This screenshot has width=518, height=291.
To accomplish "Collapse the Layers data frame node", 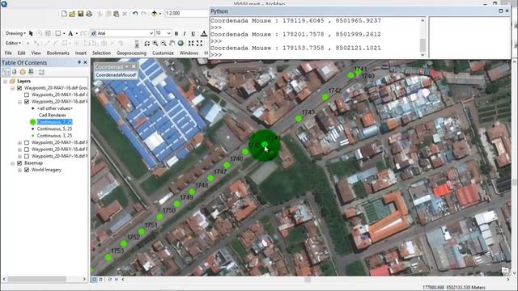I will (x=6, y=81).
